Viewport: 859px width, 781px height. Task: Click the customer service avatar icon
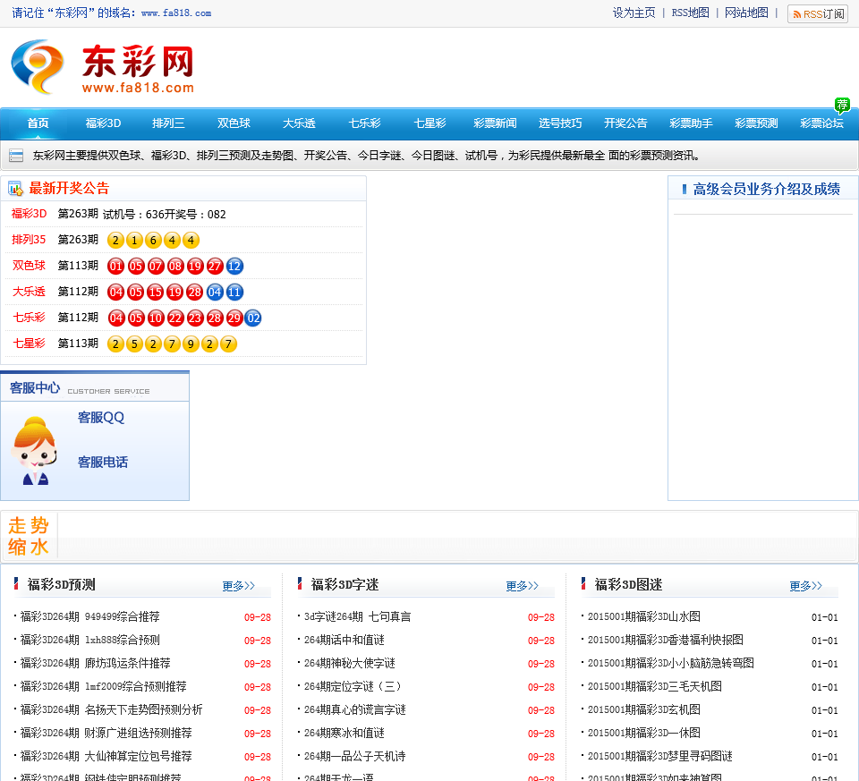(x=36, y=452)
